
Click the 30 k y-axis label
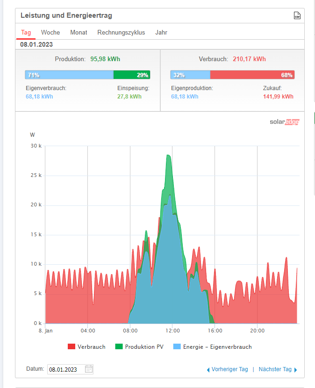coord(36,146)
